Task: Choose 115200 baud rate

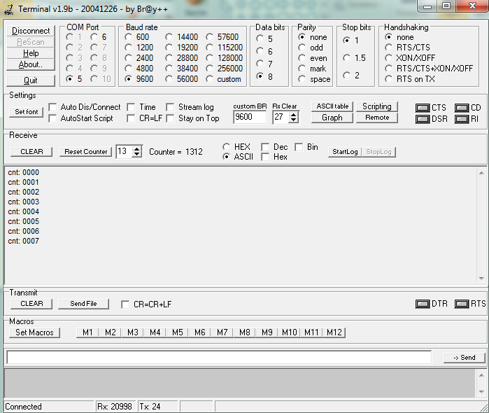Action: [210, 48]
